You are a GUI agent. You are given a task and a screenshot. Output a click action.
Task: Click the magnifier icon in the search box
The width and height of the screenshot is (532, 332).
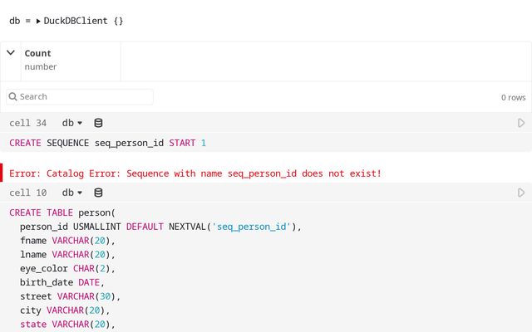(13, 97)
